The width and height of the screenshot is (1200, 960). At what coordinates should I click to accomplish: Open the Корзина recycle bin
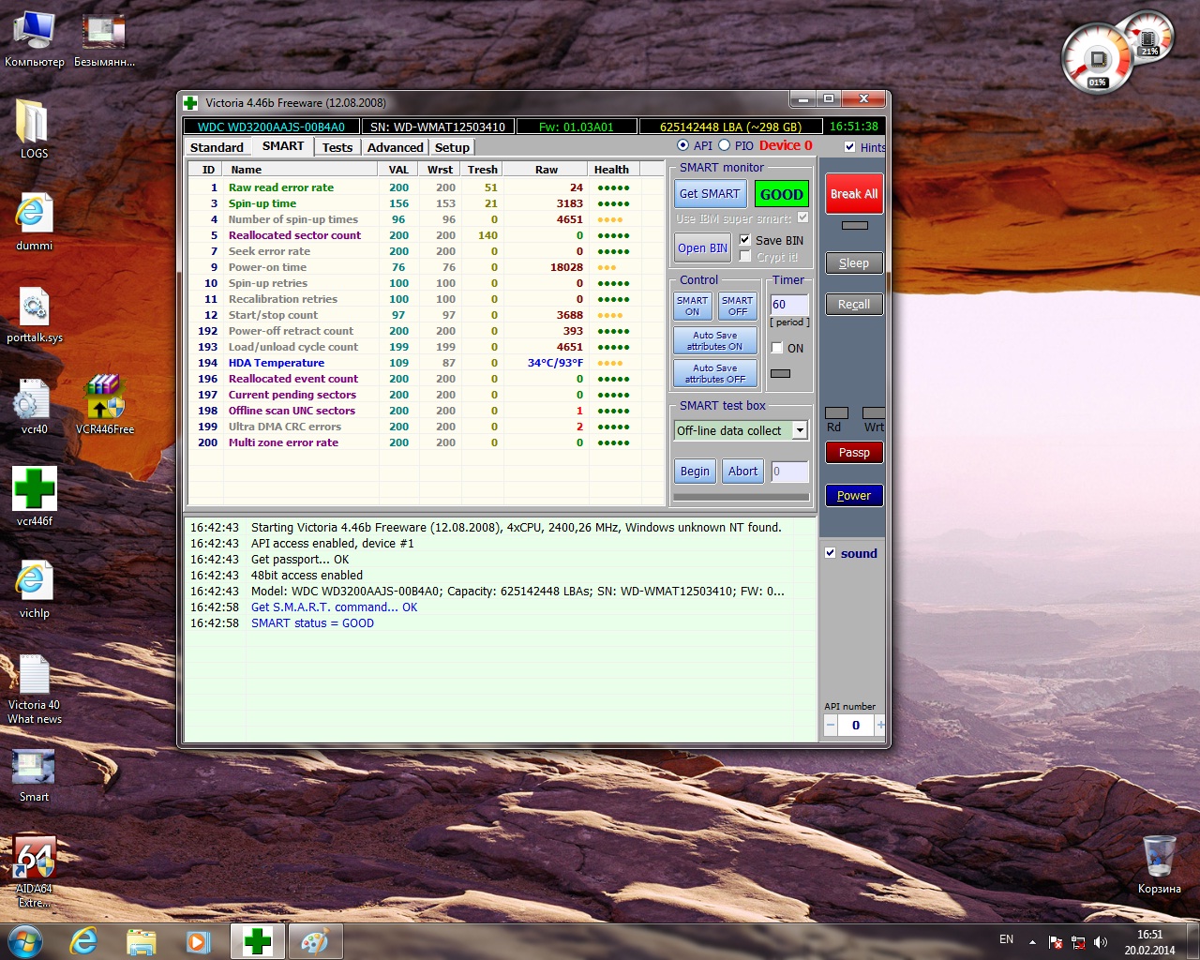click(x=1159, y=863)
